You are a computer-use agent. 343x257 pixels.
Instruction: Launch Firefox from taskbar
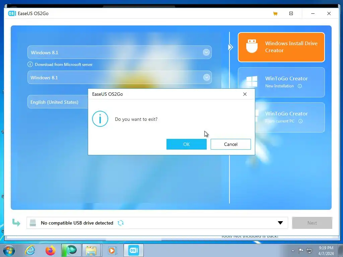point(51,250)
